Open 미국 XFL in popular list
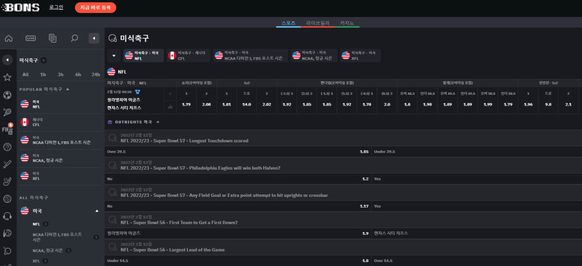Viewport: 582px width, 266px height. pyautogui.click(x=59, y=176)
